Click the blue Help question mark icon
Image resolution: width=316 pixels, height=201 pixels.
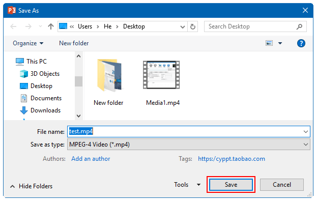pos(301,43)
